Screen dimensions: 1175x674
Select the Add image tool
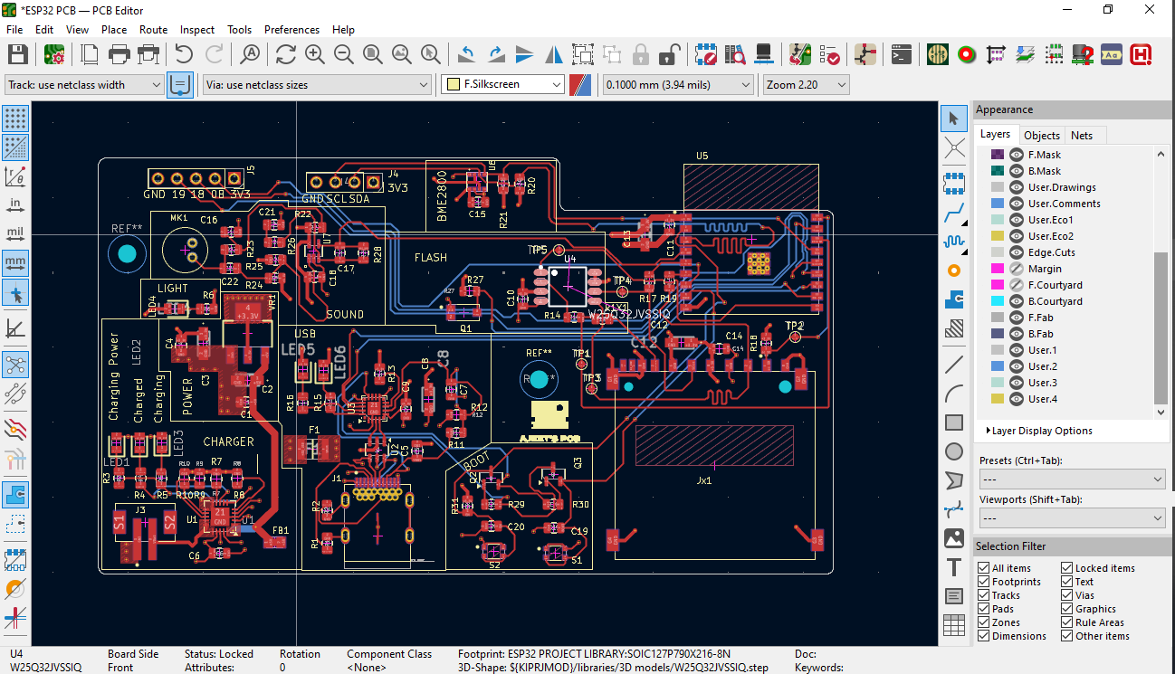[x=953, y=538]
